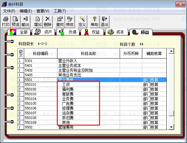Click the 打印 print toolbar icon
Screen dimensions: 187x143
point(6,22)
